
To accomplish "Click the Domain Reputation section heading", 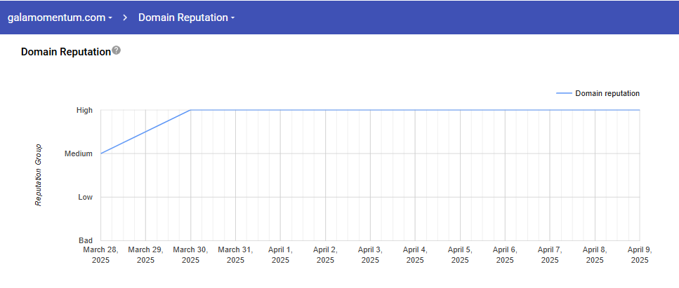I will (66, 52).
